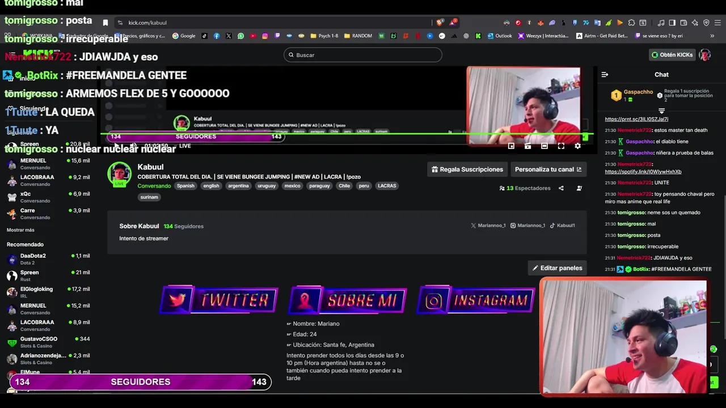Select the LACRAS tag chip

coord(387,186)
